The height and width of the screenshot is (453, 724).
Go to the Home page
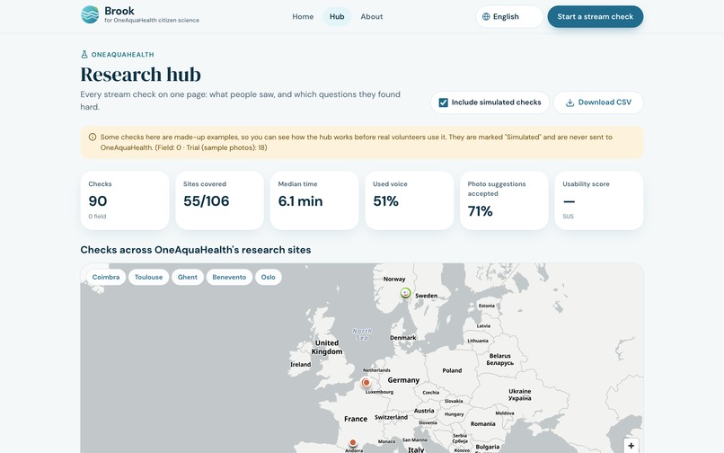[303, 17]
